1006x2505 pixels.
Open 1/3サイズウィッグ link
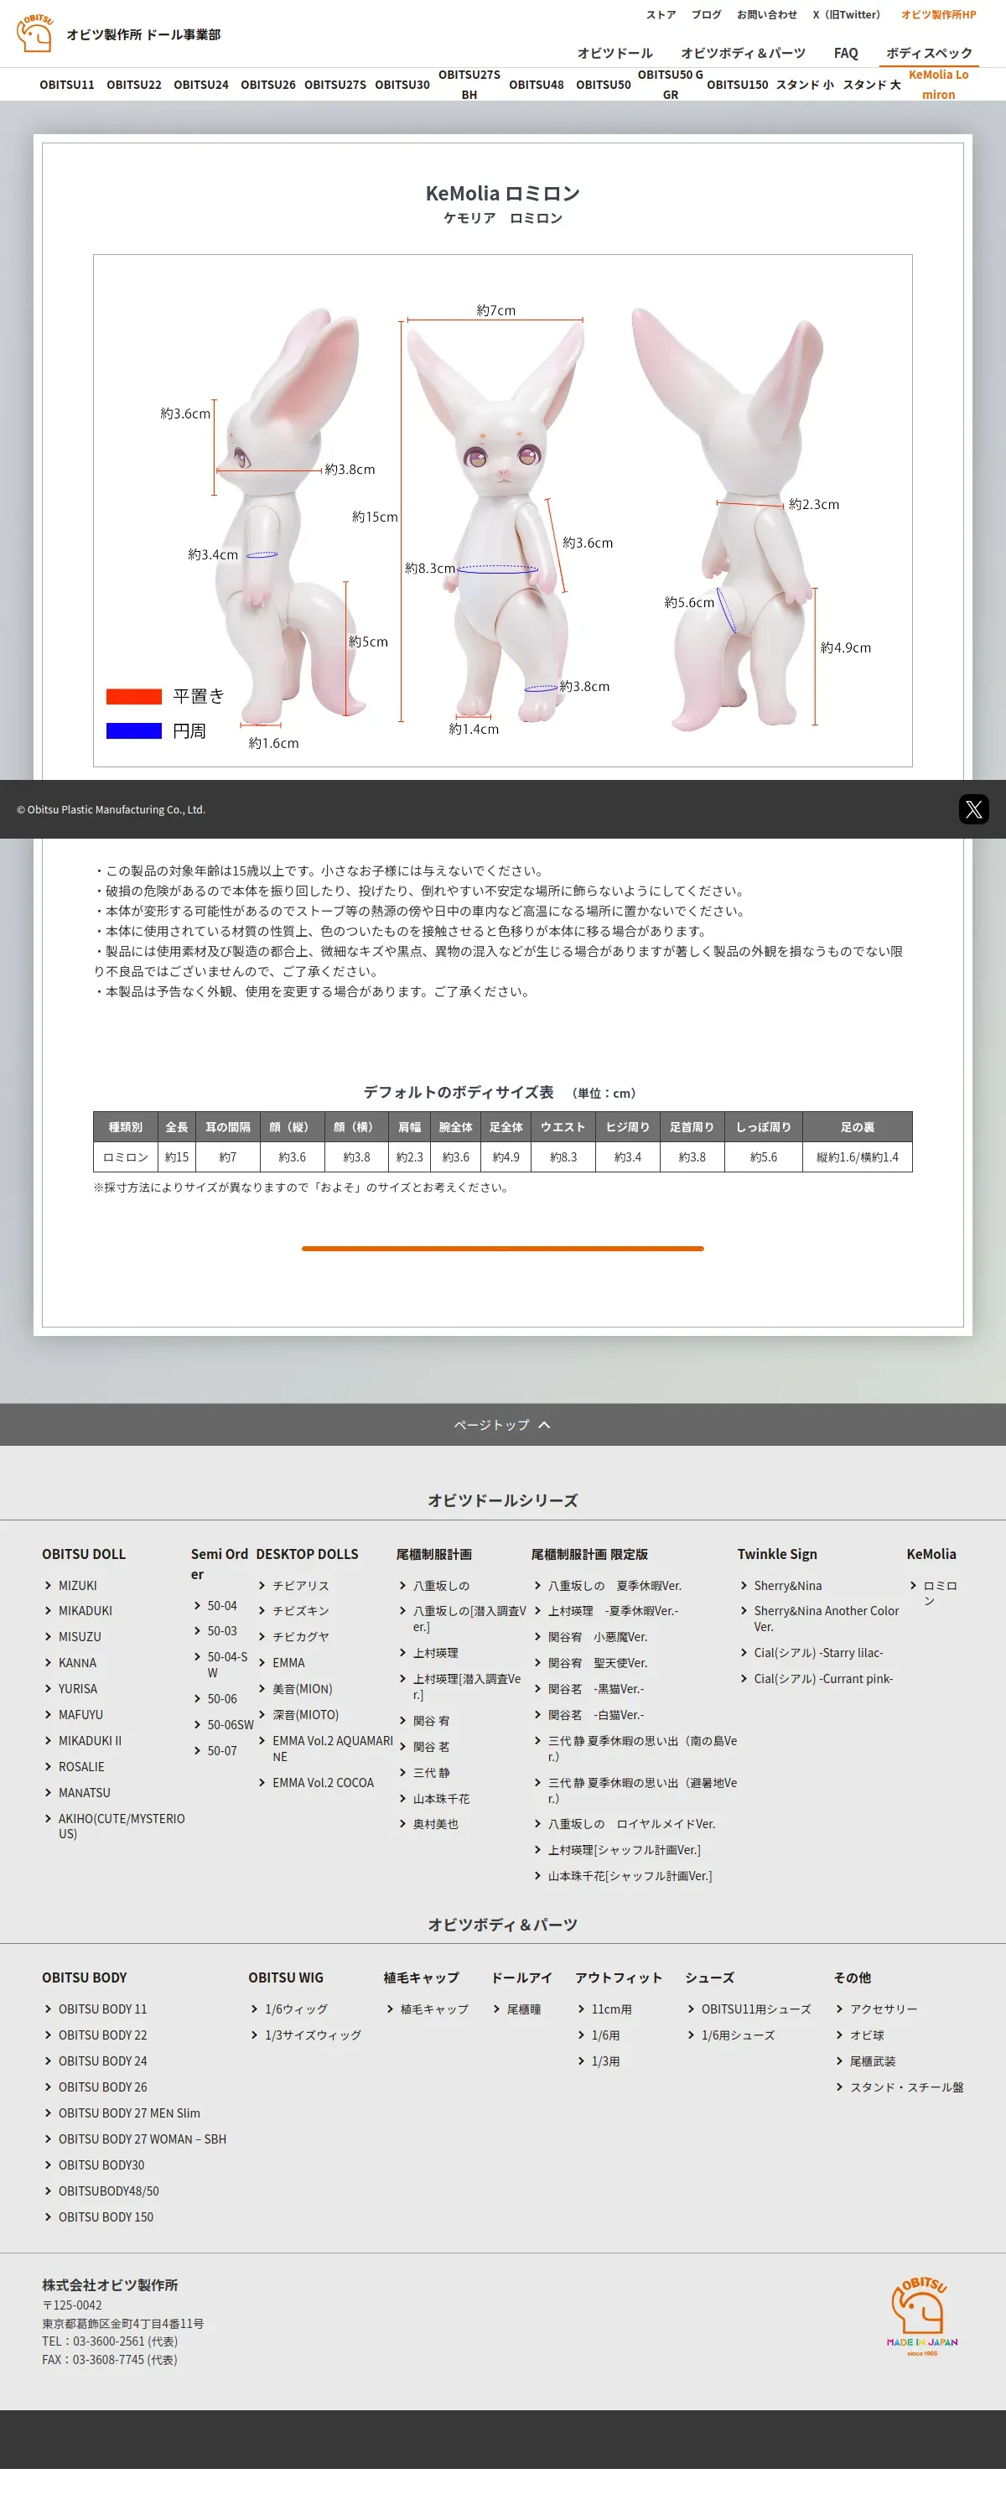click(313, 2035)
